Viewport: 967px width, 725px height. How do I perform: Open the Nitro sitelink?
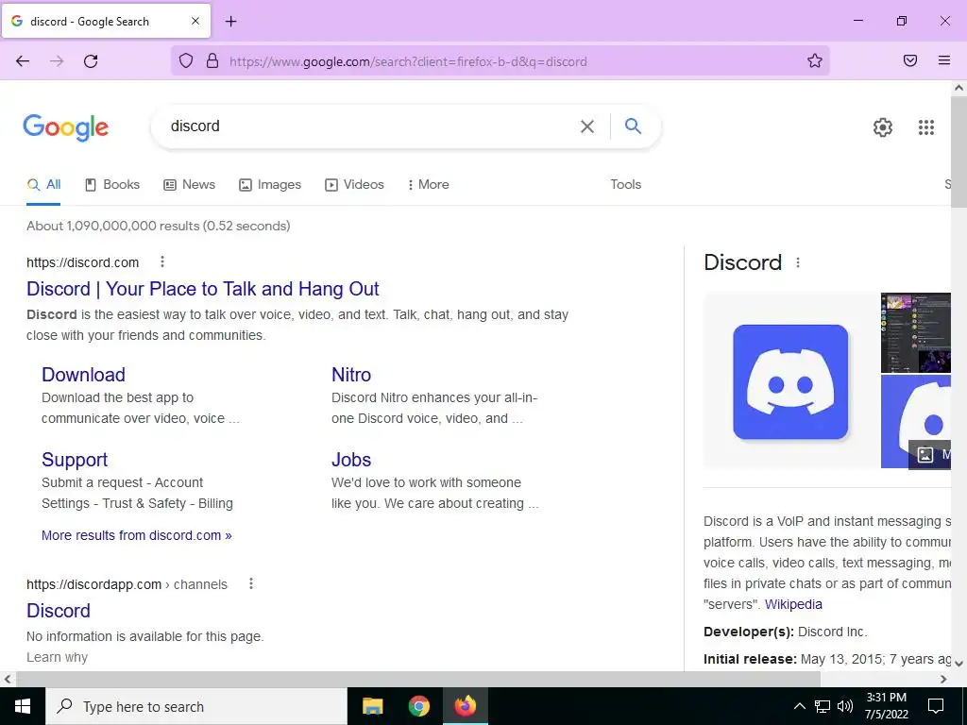click(351, 374)
